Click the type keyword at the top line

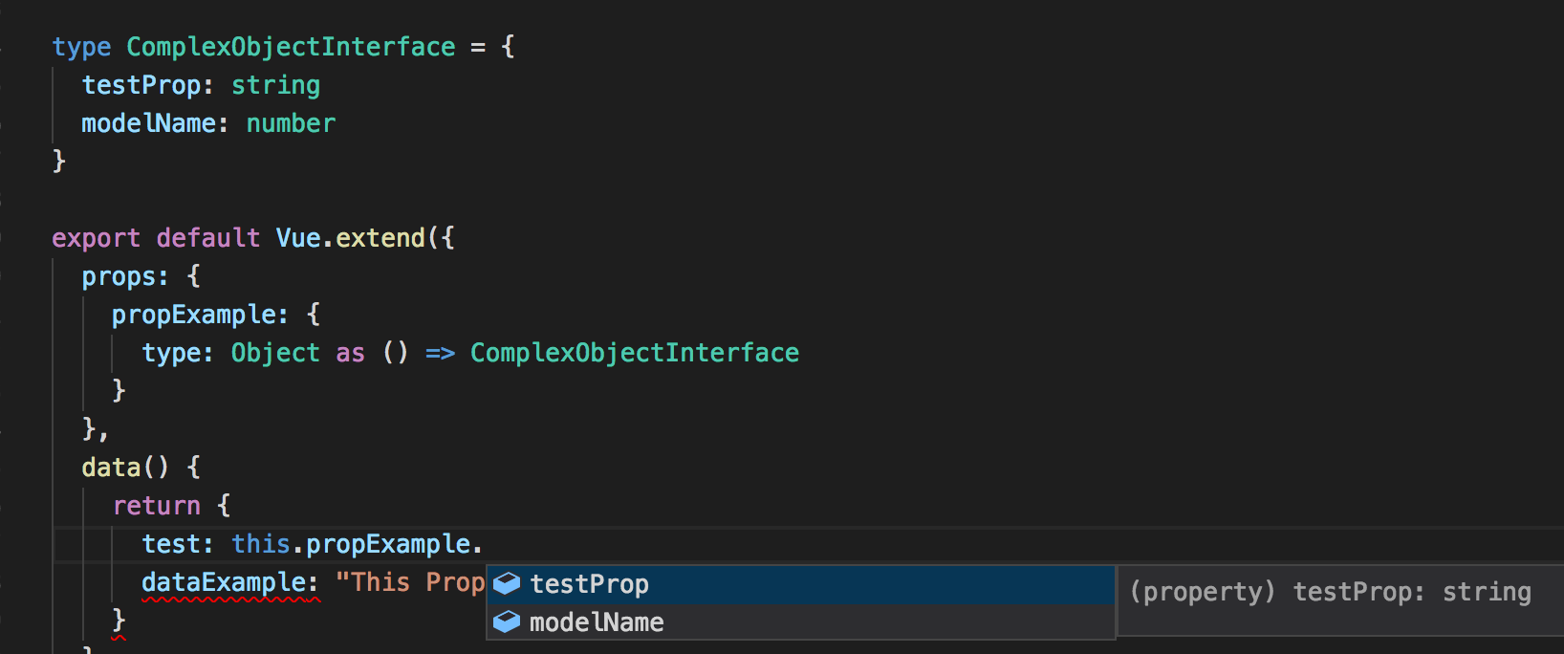point(81,46)
